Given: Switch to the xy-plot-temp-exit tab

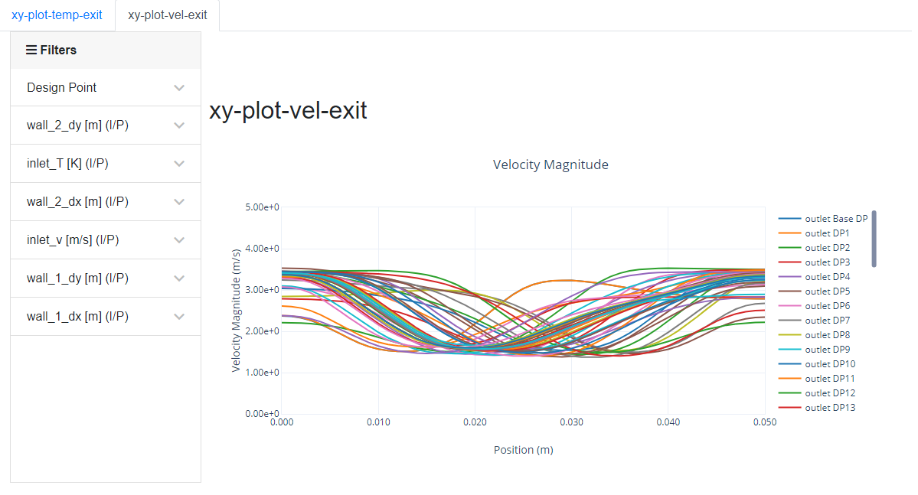Looking at the screenshot, I should coord(57,14).
